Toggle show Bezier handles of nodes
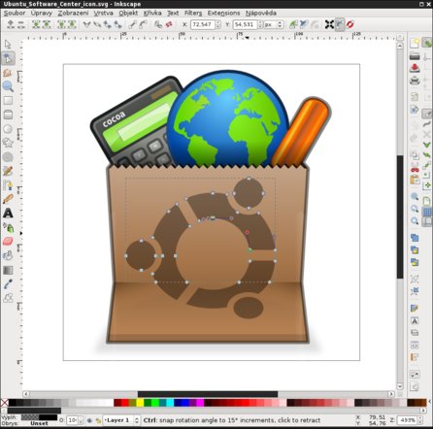433x429 pixels. (340, 24)
